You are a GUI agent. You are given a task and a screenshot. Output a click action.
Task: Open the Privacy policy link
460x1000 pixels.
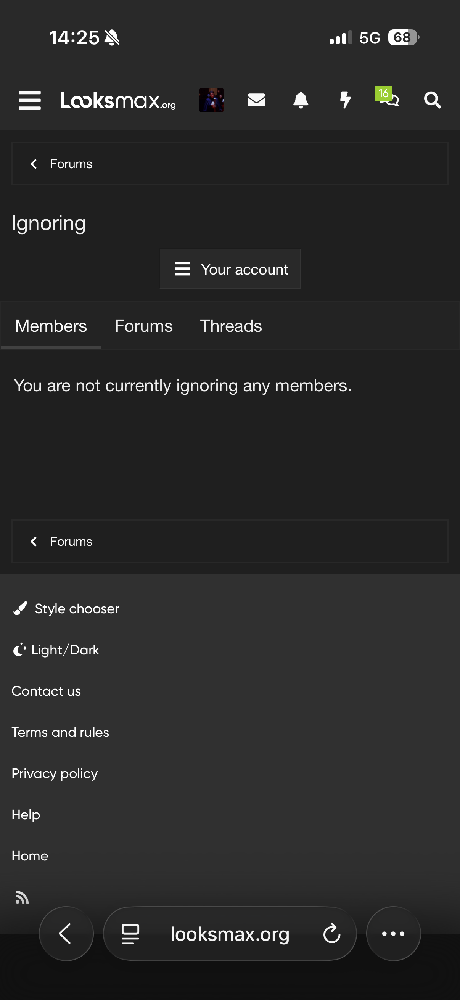pos(55,773)
